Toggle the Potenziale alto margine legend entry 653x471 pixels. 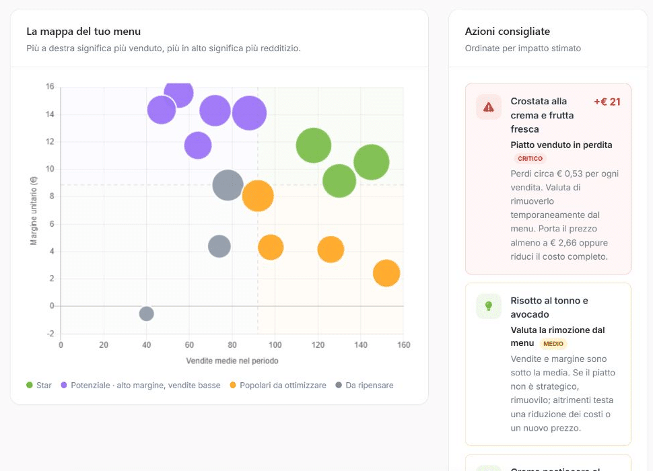140,386
